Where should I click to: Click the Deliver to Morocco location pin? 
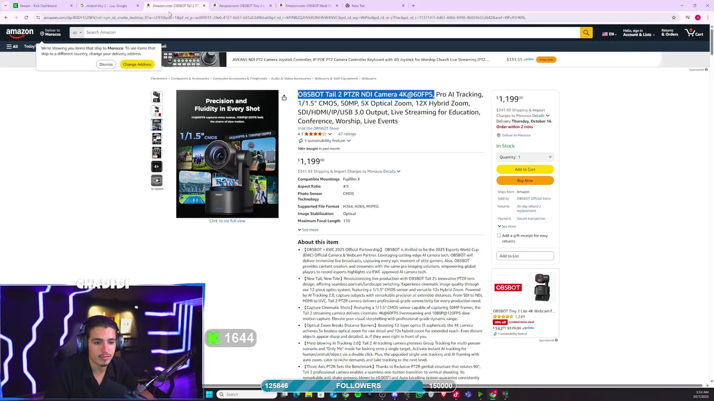(41, 32)
